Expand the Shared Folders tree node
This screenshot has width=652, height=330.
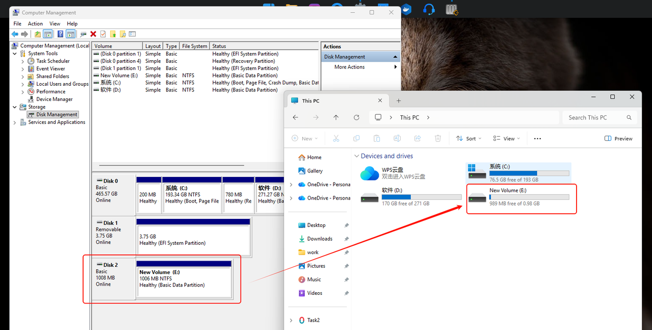pyautogui.click(x=22, y=77)
